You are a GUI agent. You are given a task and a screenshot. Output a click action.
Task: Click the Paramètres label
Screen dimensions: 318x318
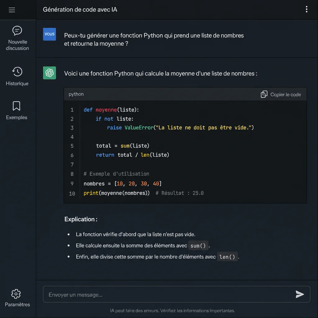[17, 304]
